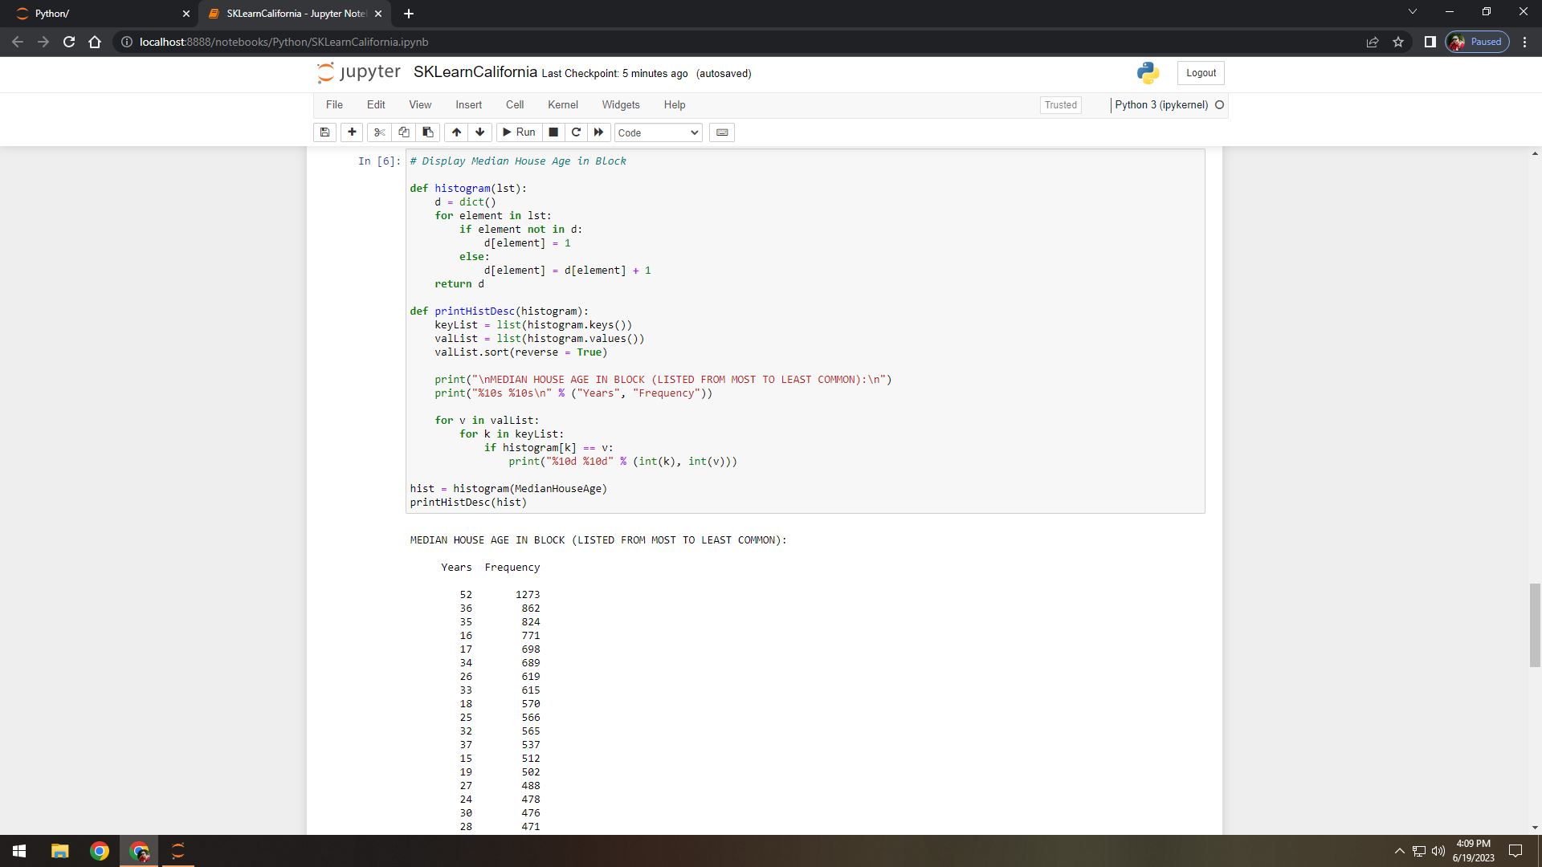This screenshot has width=1542, height=867.
Task: Switch to the Python/ browser tab
Action: tap(96, 14)
